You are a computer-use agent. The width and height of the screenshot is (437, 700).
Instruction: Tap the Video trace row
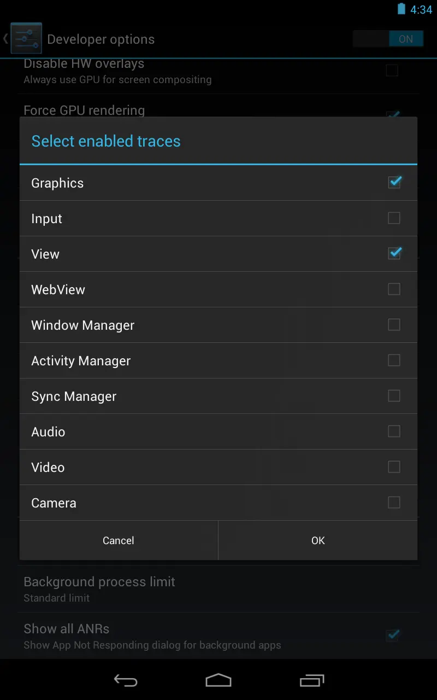(218, 467)
